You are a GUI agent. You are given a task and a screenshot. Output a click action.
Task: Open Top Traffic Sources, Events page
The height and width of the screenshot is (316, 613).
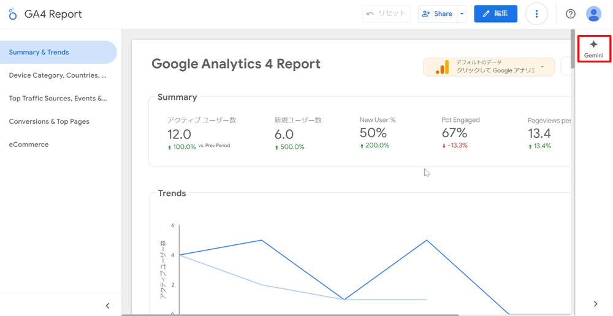58,99
